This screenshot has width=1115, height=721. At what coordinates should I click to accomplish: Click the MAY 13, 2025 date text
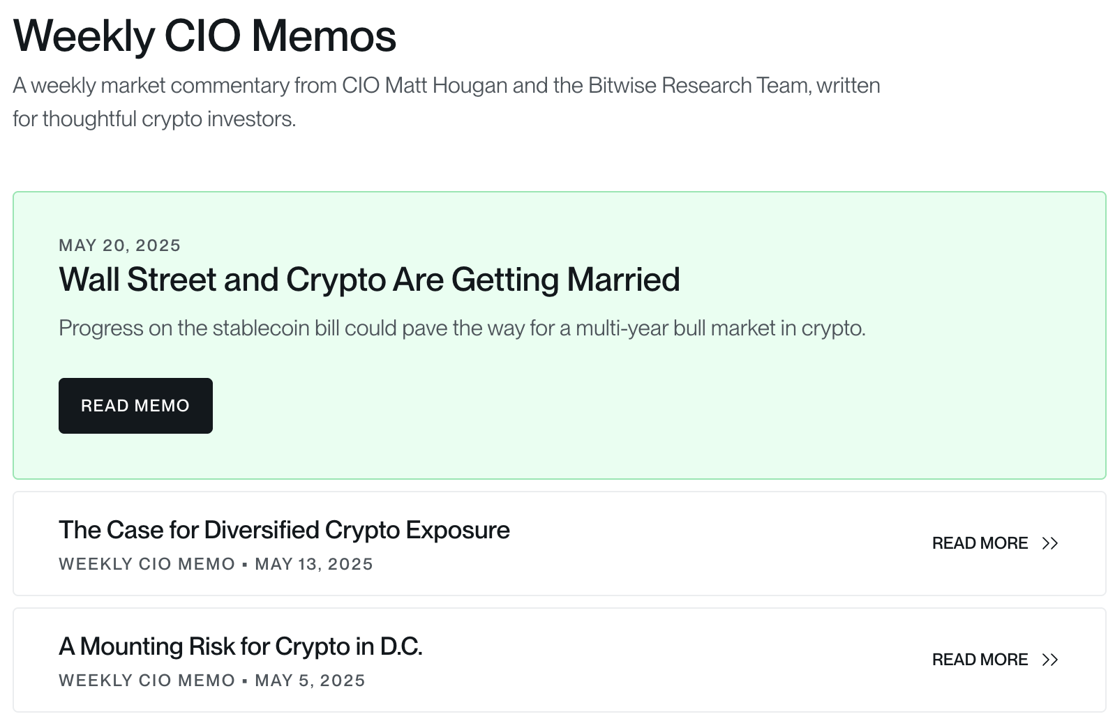coord(314,564)
